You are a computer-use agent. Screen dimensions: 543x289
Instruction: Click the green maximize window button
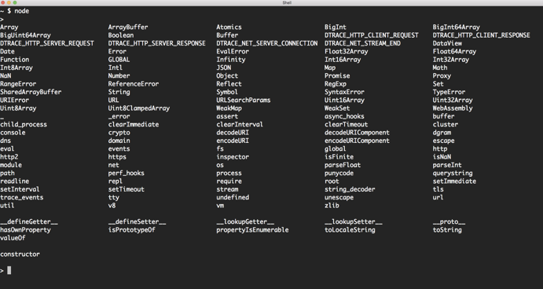click(x=15, y=2)
